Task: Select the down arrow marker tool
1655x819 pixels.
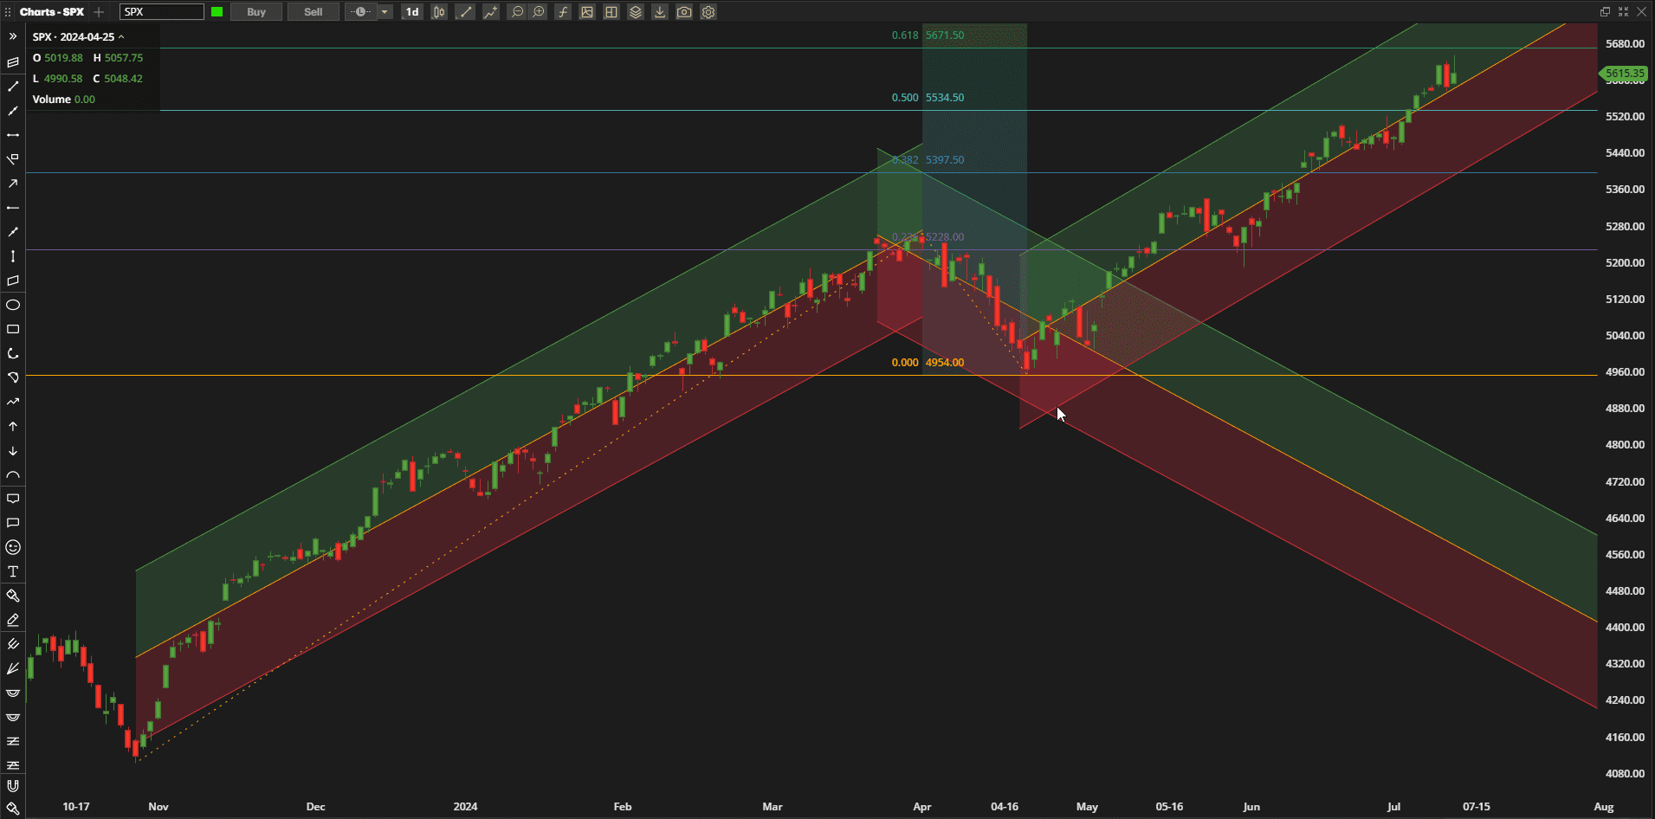Action: pyautogui.click(x=13, y=451)
